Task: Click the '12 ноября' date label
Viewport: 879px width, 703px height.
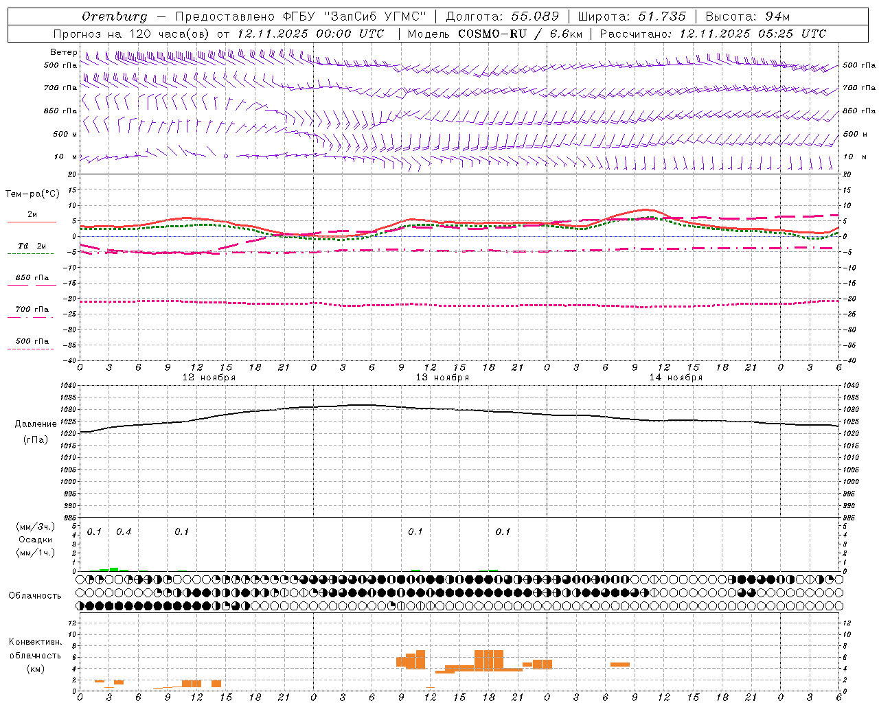Action: (x=209, y=377)
